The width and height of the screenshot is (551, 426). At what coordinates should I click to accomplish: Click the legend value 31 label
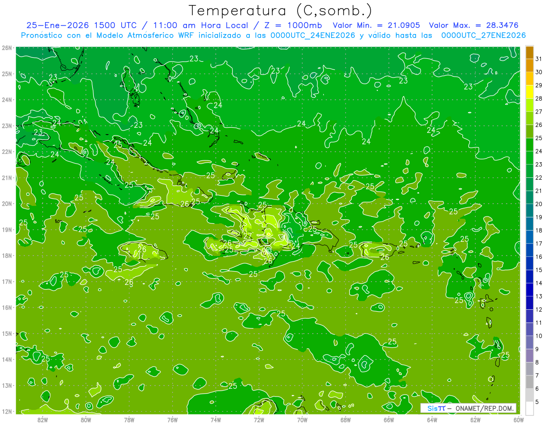pos(539,59)
